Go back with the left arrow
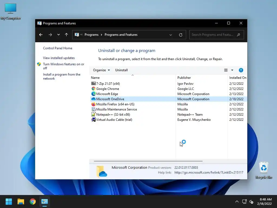277x208 pixels. (41, 35)
